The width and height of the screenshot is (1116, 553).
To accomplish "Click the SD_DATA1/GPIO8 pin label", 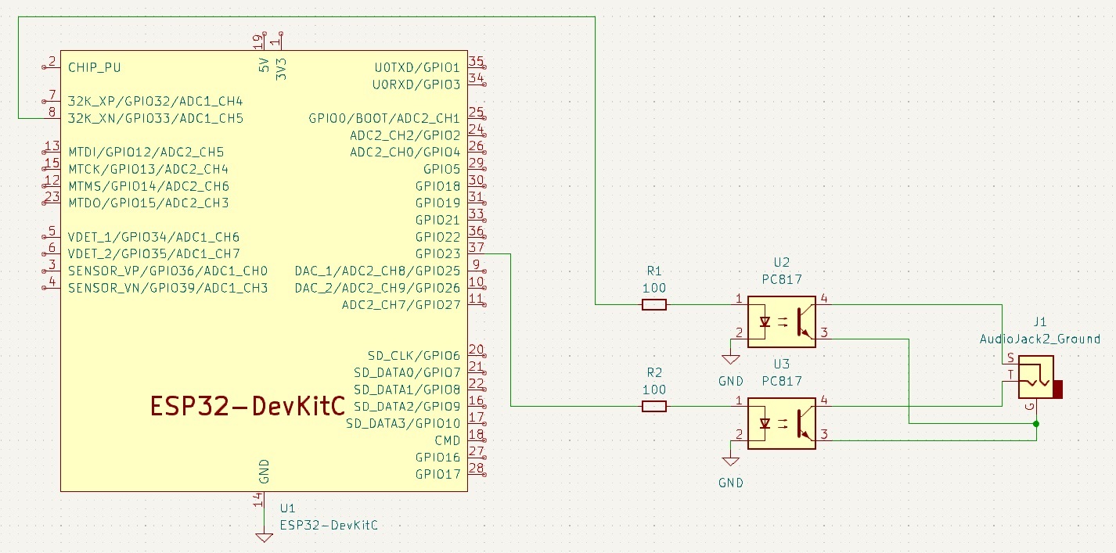I will (x=407, y=390).
